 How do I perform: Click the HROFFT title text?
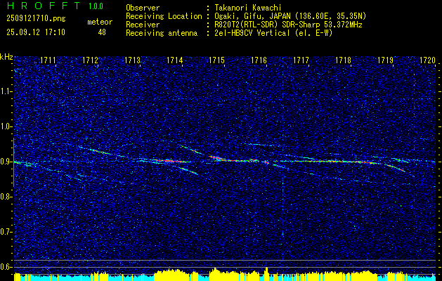(x=44, y=6)
